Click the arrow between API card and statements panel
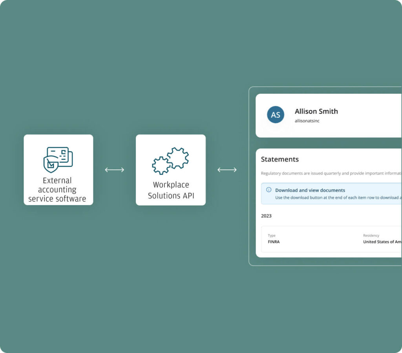This screenshot has height=353, width=402. [x=227, y=170]
